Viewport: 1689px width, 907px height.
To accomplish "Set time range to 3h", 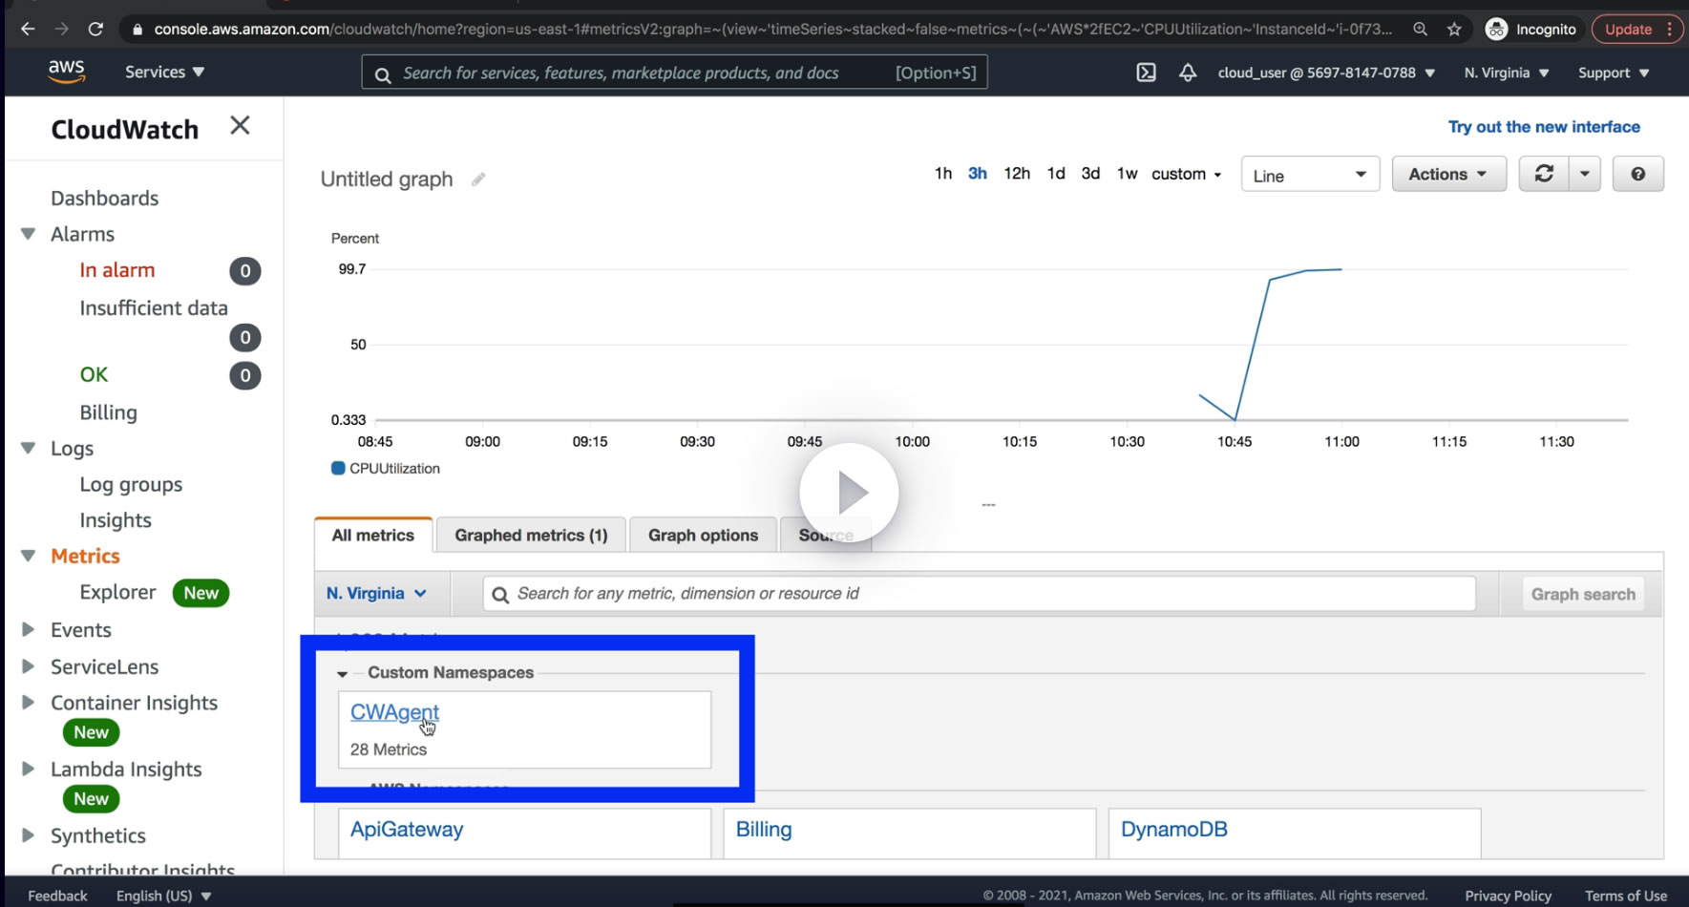I will tap(978, 173).
